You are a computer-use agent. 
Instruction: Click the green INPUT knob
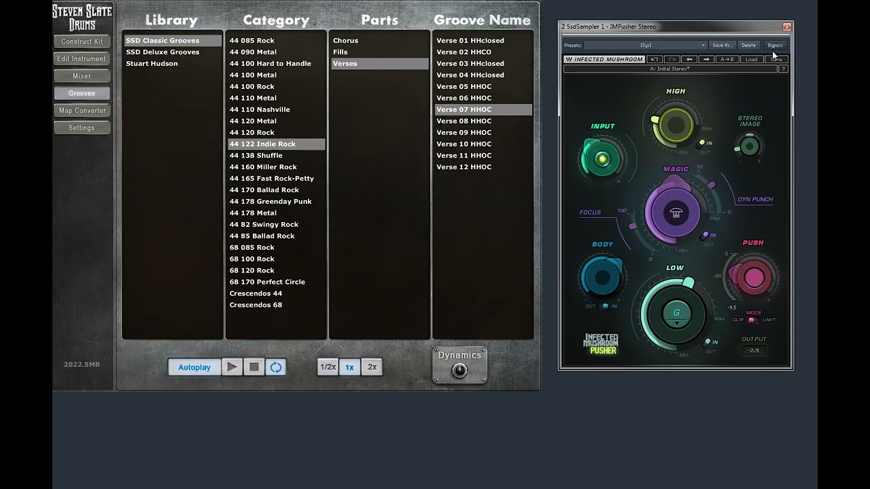pyautogui.click(x=602, y=160)
